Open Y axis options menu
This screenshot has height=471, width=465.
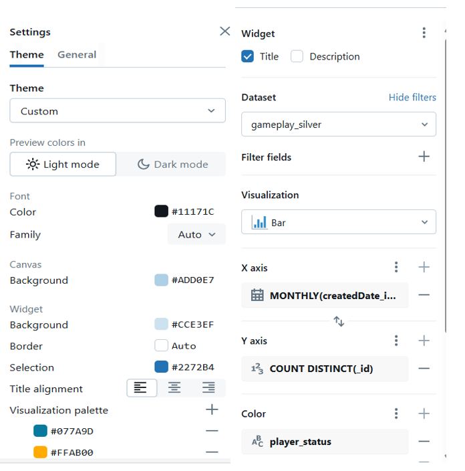pyautogui.click(x=396, y=341)
